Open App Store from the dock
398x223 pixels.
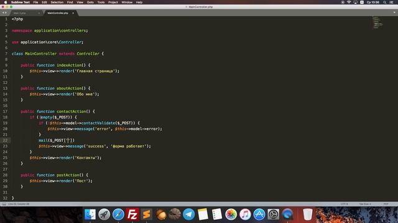[259, 214]
